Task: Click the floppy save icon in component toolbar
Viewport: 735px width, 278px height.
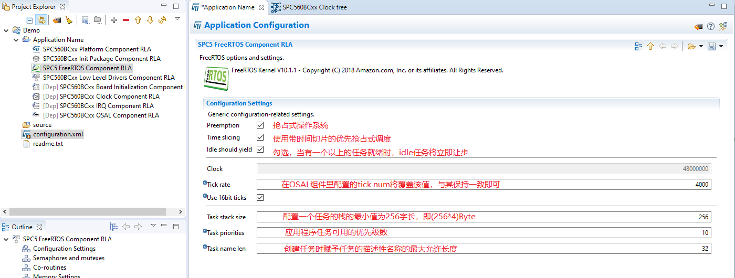Action: [712, 46]
